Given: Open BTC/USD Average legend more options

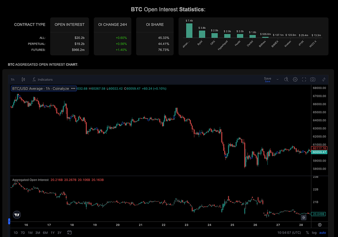Looking at the screenshot, I should [73, 89].
